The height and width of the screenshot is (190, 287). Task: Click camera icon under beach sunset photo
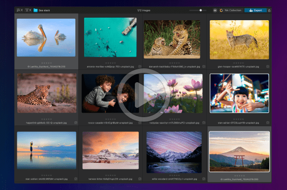tap(76, 179)
